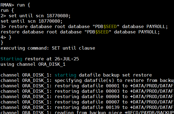
Task: Click the teal 'starting' in datafile backup line
Action: click(x=65, y=75)
